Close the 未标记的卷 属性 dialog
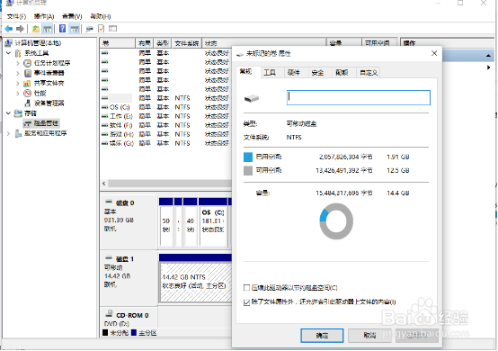This screenshot has height=351, width=498. (x=434, y=53)
